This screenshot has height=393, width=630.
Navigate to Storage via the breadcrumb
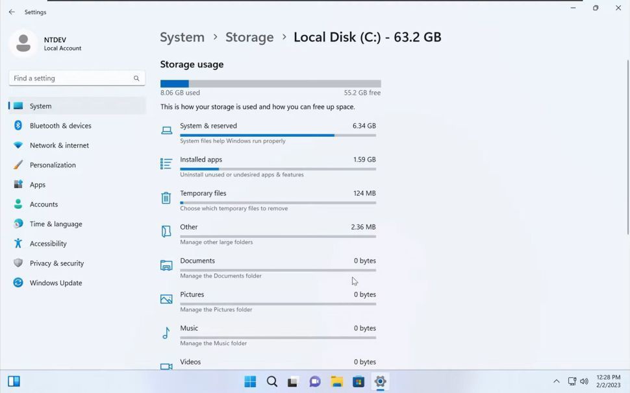point(249,37)
